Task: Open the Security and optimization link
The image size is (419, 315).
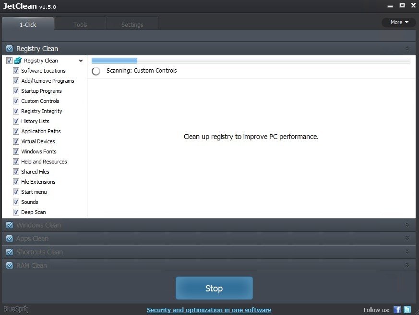Action: [209, 310]
